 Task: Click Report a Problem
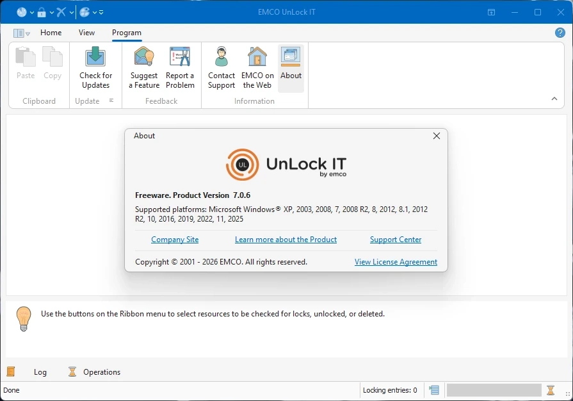180,68
